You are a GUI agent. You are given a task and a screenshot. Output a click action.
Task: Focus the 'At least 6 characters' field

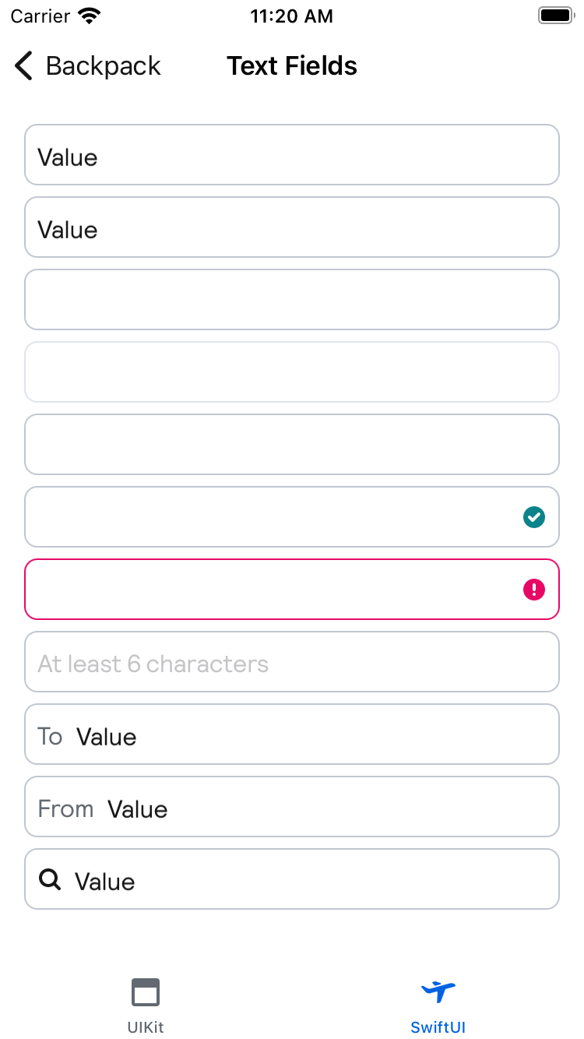(292, 662)
